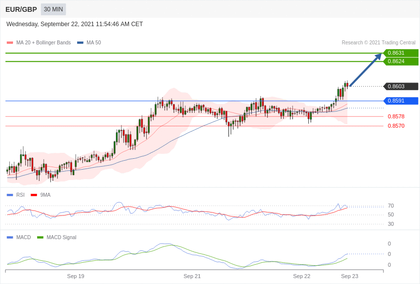
Task: Click the 0.8578 red support value
Action: (x=396, y=116)
